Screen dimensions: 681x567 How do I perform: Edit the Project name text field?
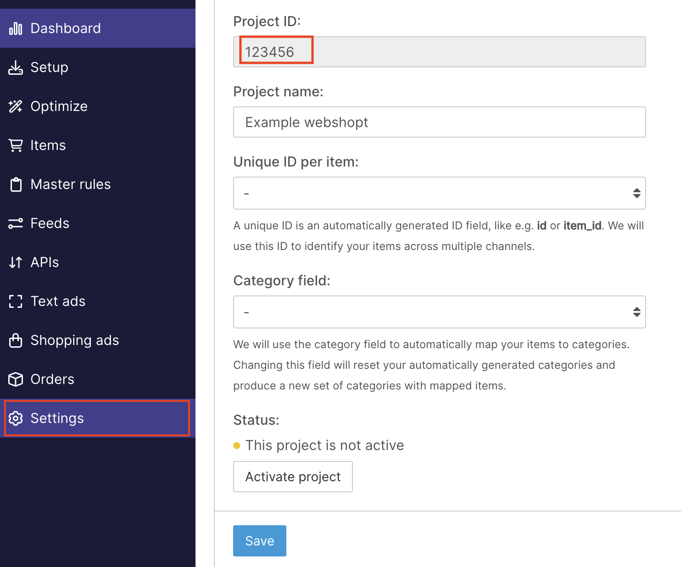click(x=439, y=122)
